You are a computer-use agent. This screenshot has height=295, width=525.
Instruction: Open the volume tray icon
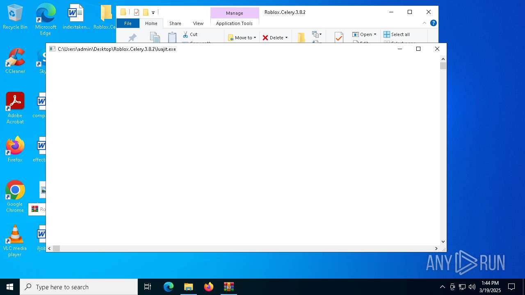pyautogui.click(x=472, y=287)
